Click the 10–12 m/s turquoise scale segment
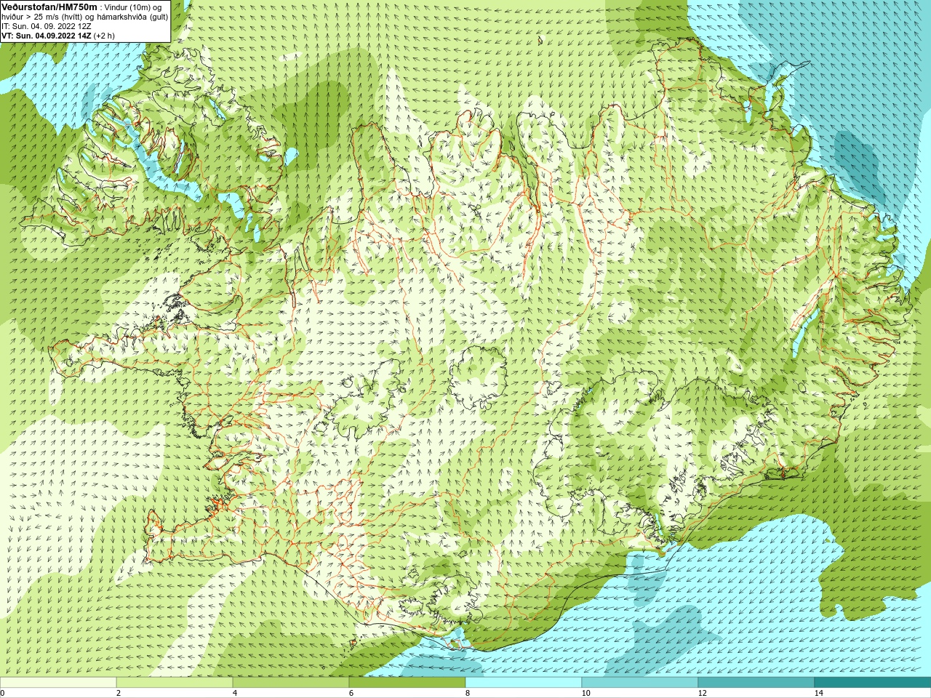931x698 pixels. point(640,682)
